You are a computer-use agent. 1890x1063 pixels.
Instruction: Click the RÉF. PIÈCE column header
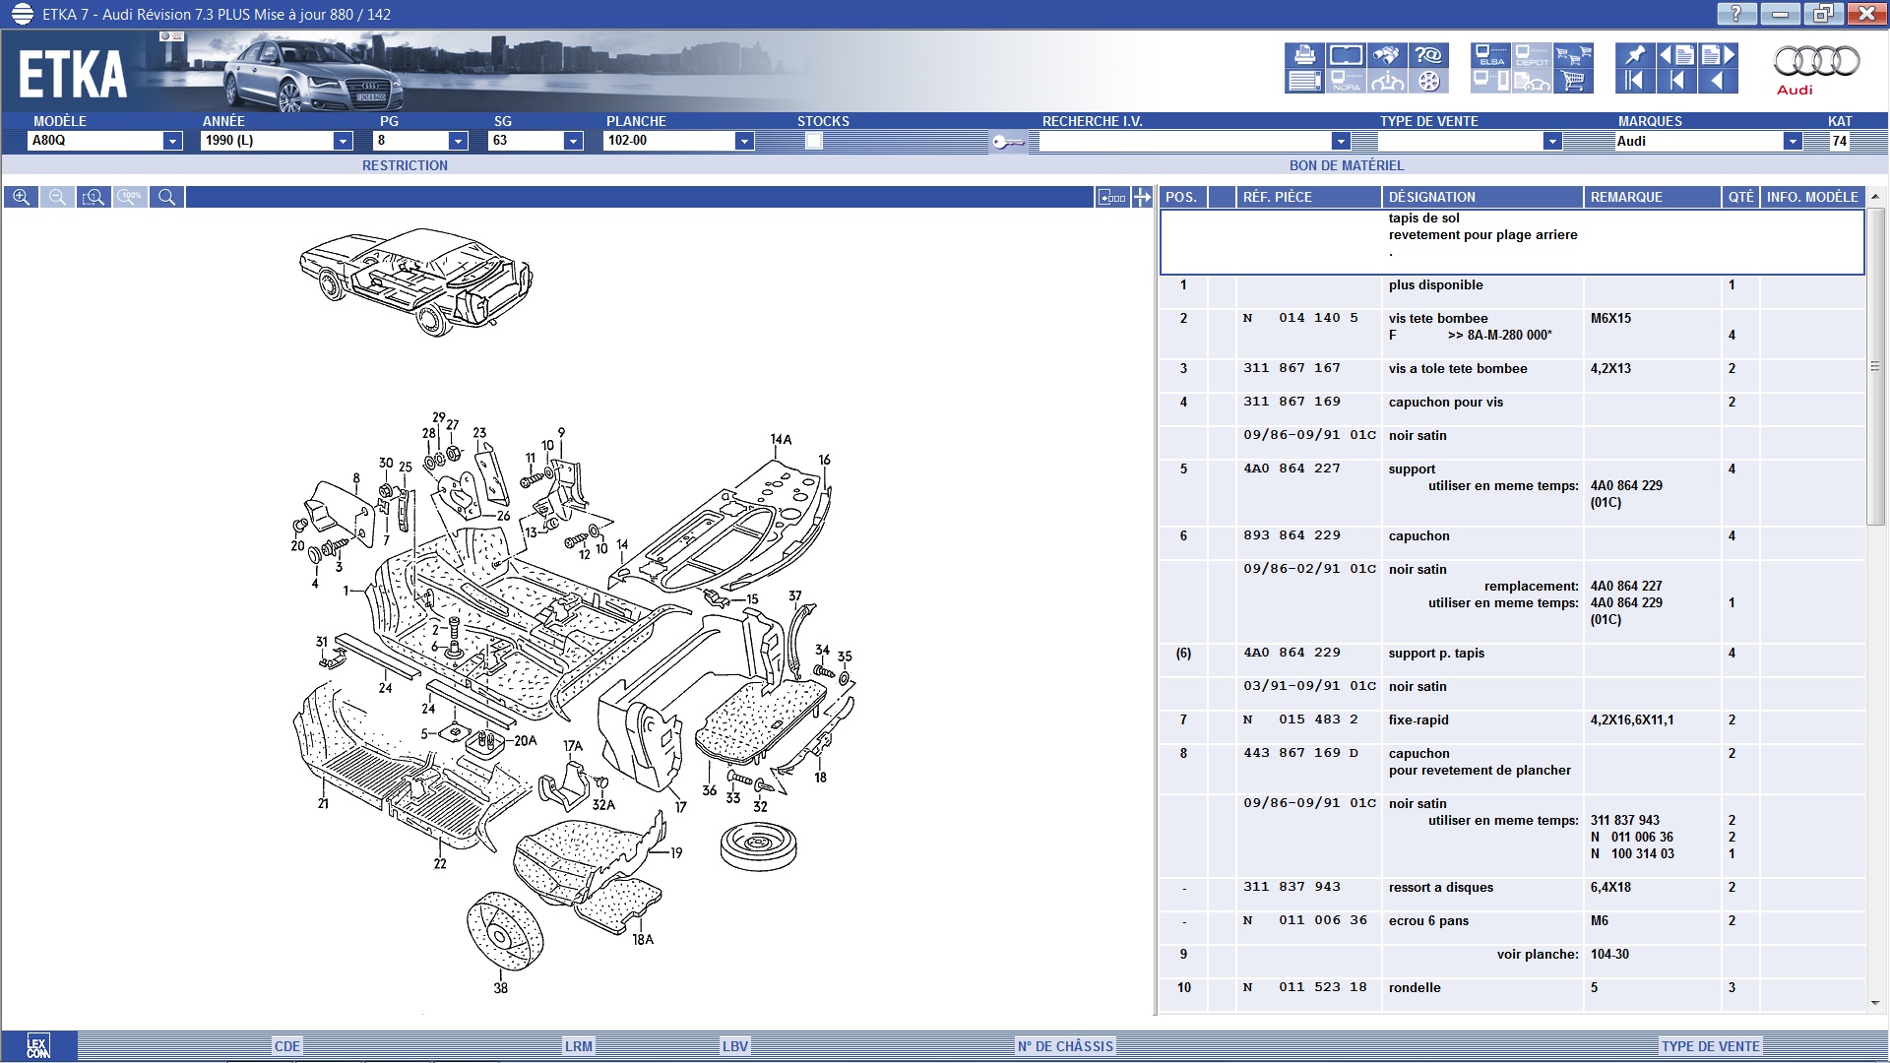1308,197
